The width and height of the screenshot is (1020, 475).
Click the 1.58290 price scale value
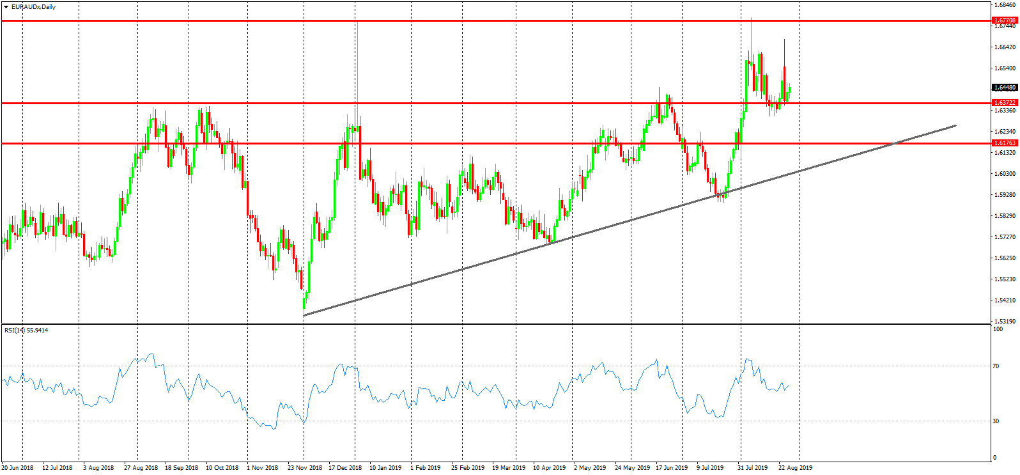coord(1005,216)
